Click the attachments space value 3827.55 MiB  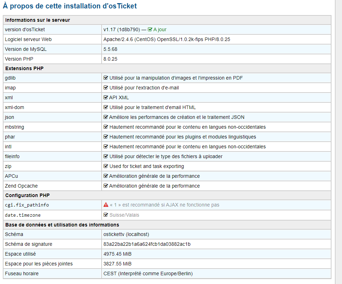(x=118, y=264)
